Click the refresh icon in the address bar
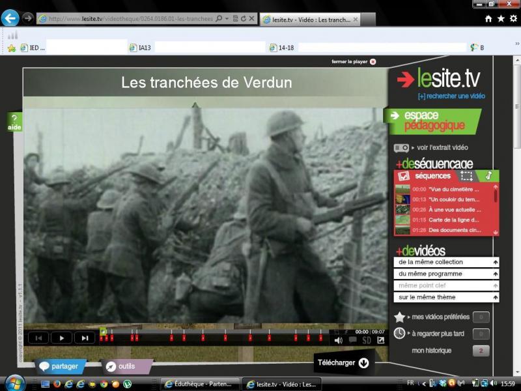Viewport: 521px width, 391px height. pyautogui.click(x=243, y=19)
